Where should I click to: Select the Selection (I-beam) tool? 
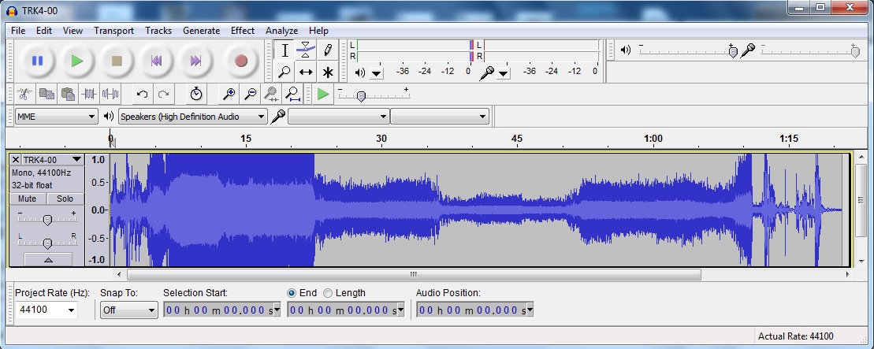point(285,50)
